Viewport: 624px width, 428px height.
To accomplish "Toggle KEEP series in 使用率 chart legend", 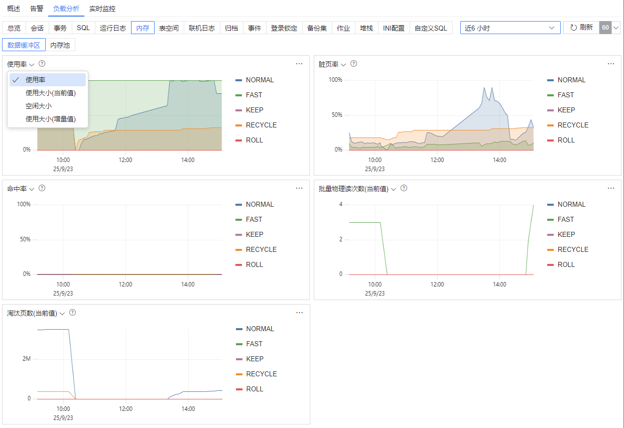I will [249, 110].
